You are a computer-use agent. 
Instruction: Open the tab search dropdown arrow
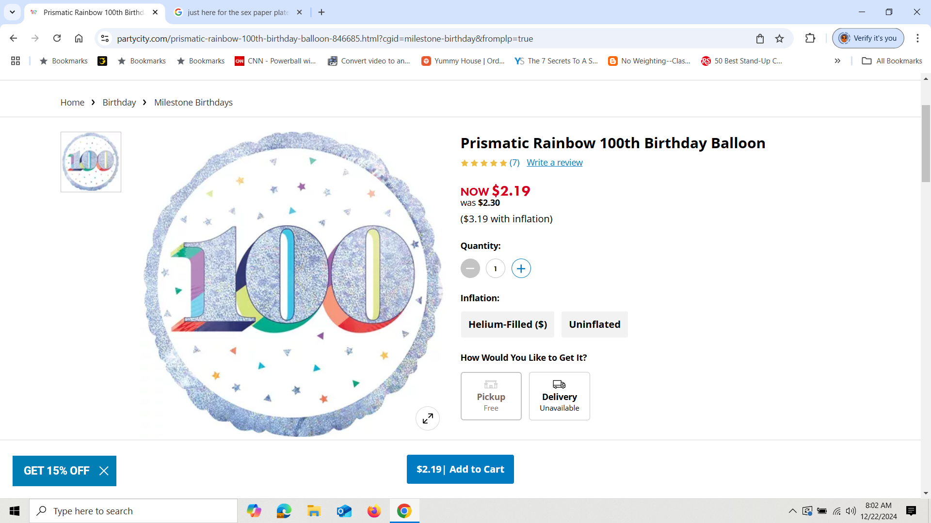tap(12, 12)
